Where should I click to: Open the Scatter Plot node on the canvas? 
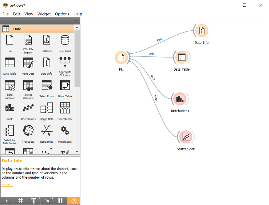(186, 137)
